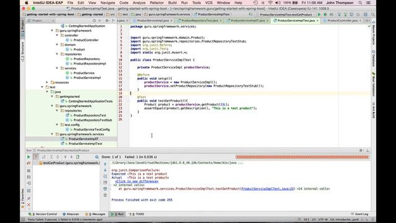Switch to ProductController.java tab

click(x=342, y=20)
